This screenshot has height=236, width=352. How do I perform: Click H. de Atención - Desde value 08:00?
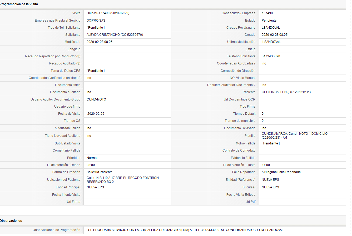point(91,165)
